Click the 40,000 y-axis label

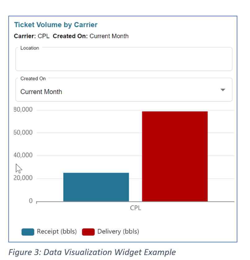[x=23, y=155]
